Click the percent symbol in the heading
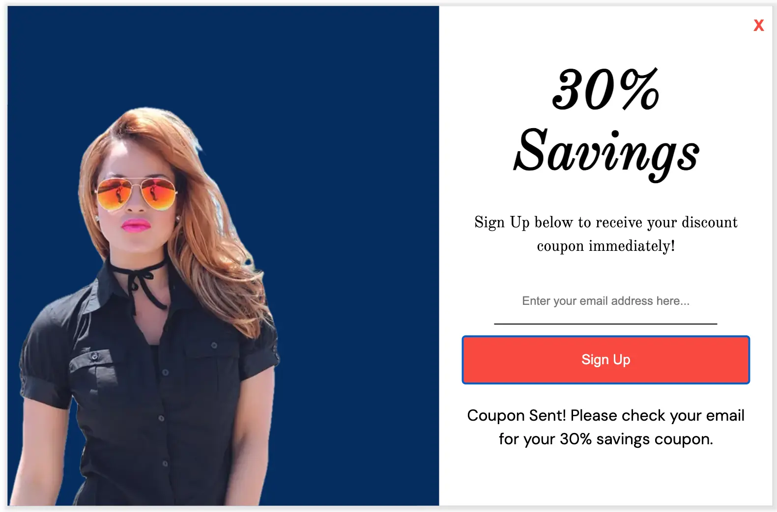The height and width of the screenshot is (512, 777). pyautogui.click(x=639, y=89)
